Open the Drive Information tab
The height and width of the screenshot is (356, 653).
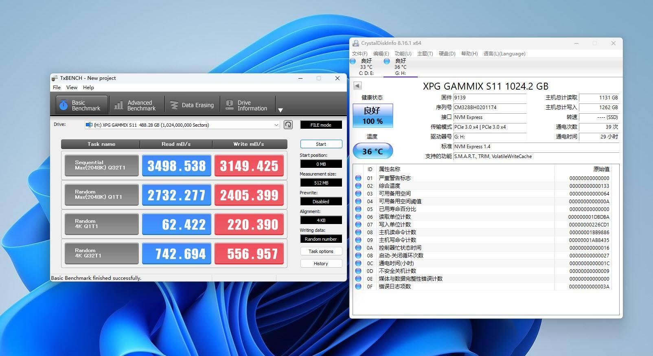coord(247,105)
